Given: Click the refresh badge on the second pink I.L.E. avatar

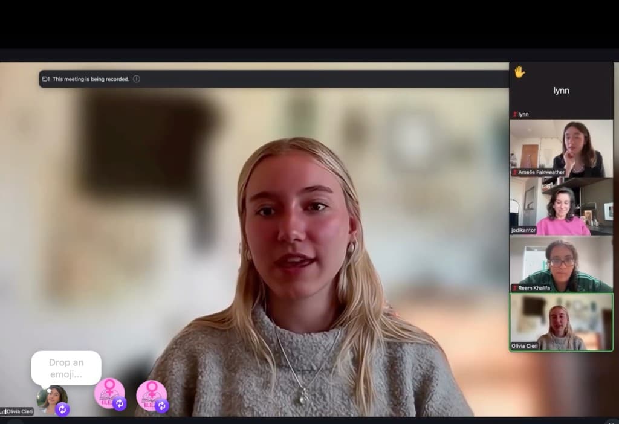Looking at the screenshot, I should coord(161,405).
